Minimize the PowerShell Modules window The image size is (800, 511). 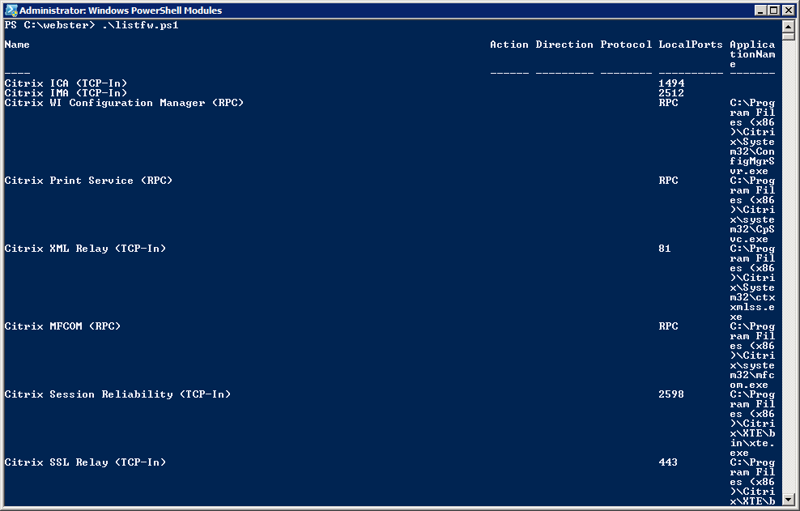click(761, 11)
